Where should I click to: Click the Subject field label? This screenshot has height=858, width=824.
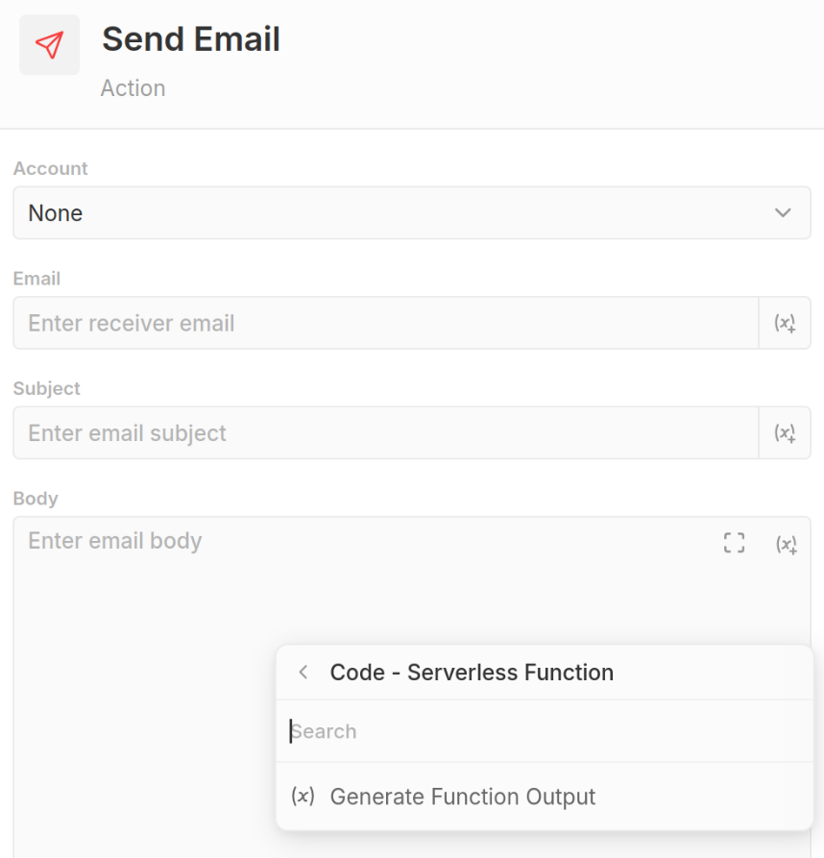[46, 388]
